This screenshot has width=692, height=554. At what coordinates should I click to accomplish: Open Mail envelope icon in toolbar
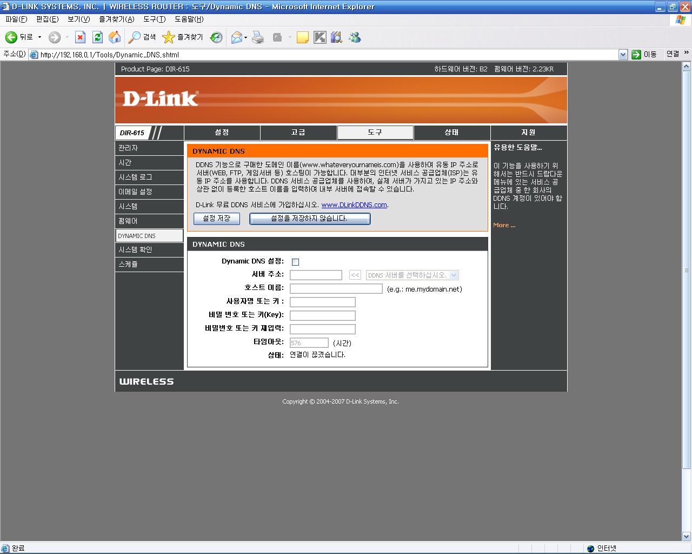[x=236, y=37]
